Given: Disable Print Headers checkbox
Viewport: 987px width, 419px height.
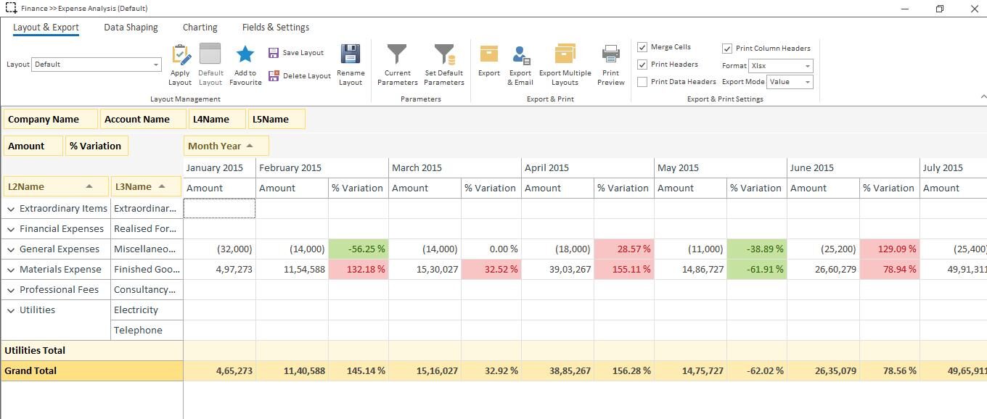Looking at the screenshot, I should point(642,64).
